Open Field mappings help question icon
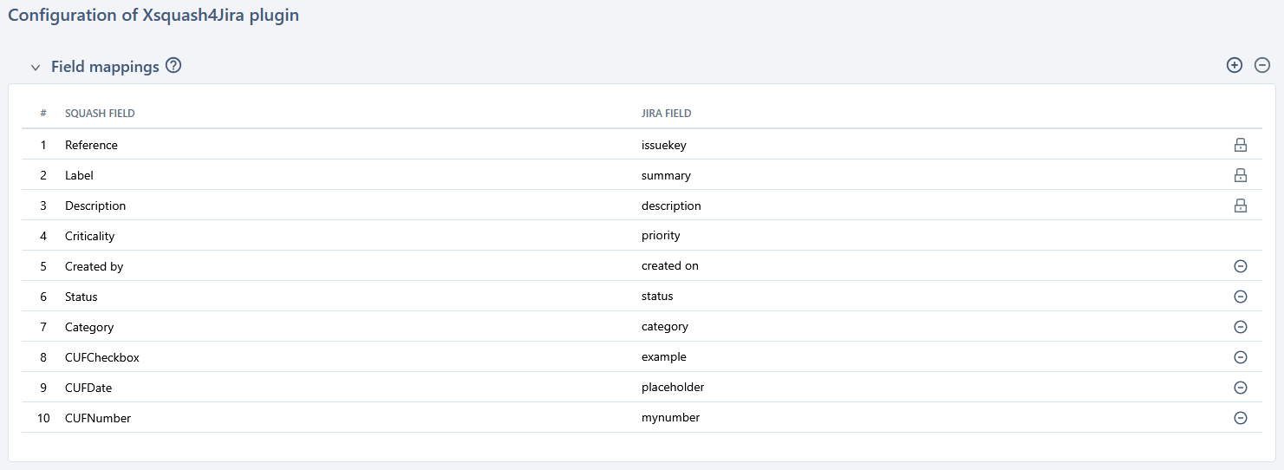Image resolution: width=1284 pixels, height=470 pixels. pos(173,66)
